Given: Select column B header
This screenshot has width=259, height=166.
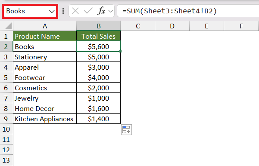Looking at the screenshot, I should coord(98,26).
